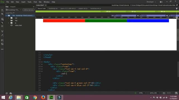Click the File Management arrows icon
Screen dimensions: 179x100
pos(2,14)
